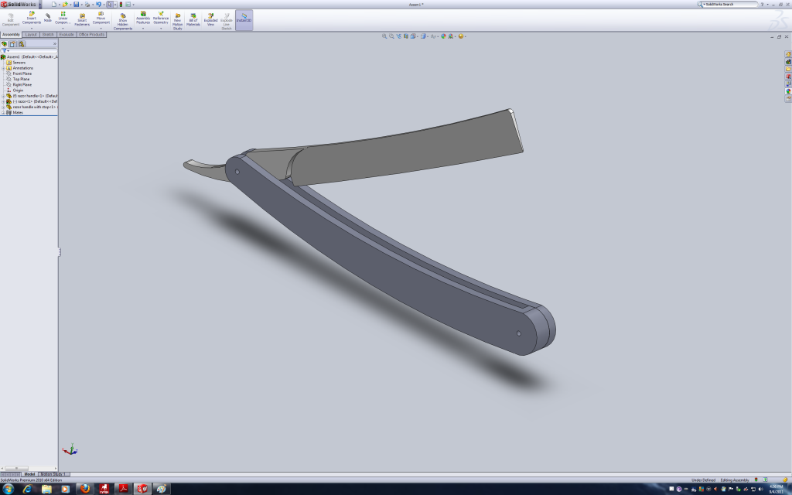Viewport: 792px width, 495px height.
Task: Switch to the Evaluate tab
Action: (x=67, y=35)
